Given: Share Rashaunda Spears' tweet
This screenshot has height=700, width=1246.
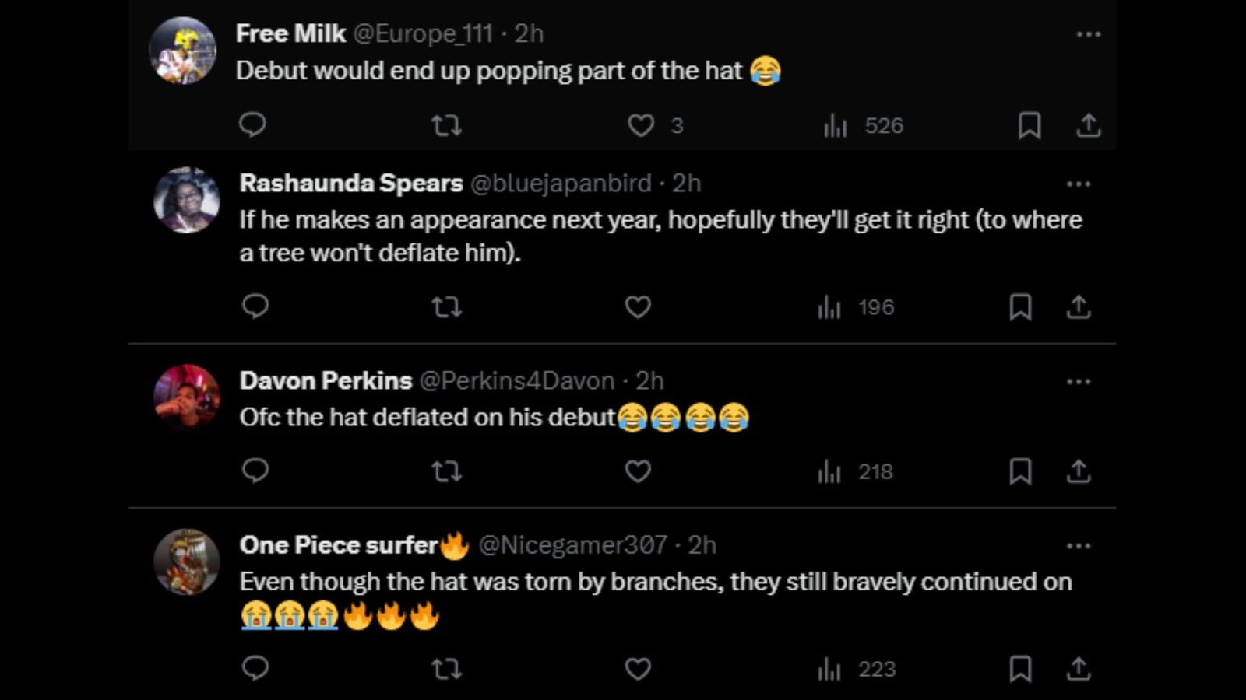Looking at the screenshot, I should (x=1080, y=307).
